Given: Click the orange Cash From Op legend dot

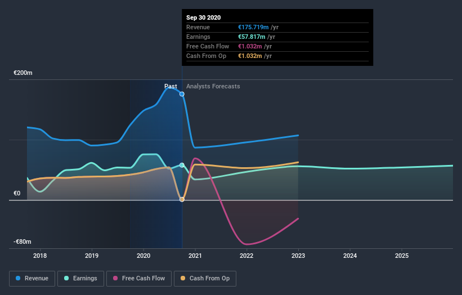Looking at the screenshot, I should click(183, 278).
